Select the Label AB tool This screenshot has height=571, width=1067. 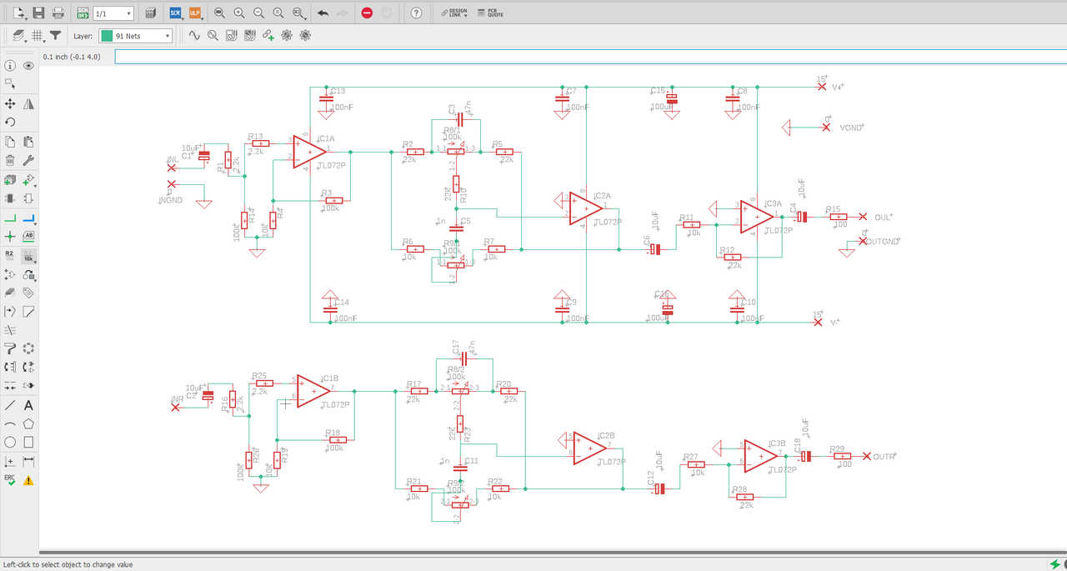(28, 236)
